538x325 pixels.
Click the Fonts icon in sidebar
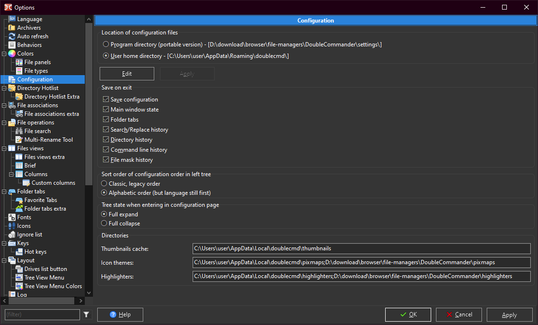[x=12, y=217]
